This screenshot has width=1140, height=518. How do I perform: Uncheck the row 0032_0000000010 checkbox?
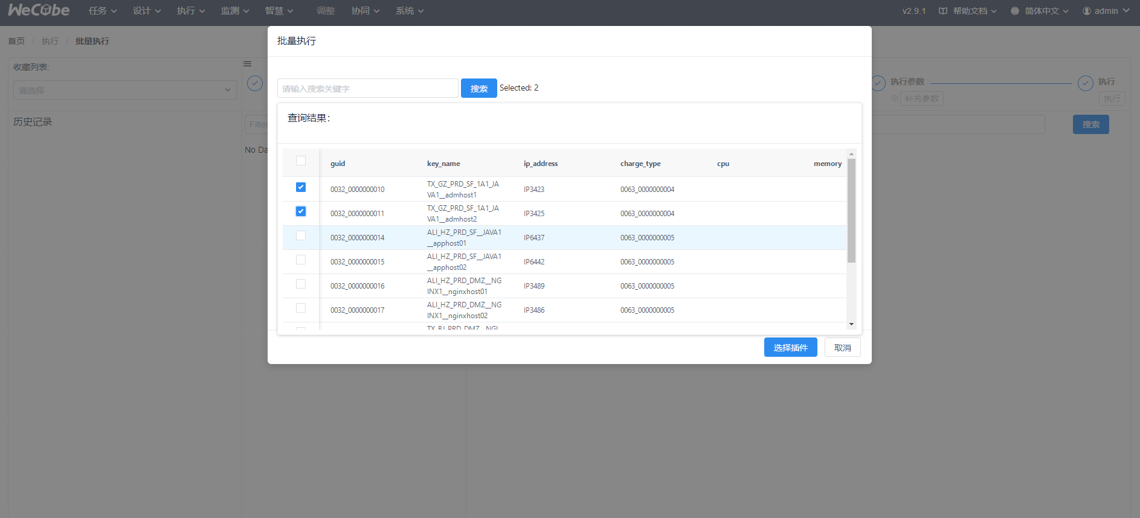tap(301, 187)
